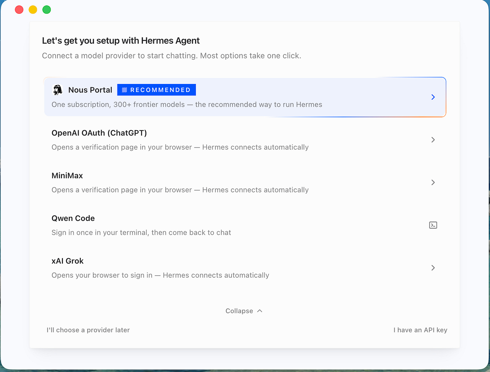Minimize the window with the yellow button
490x372 pixels.
tap(33, 10)
